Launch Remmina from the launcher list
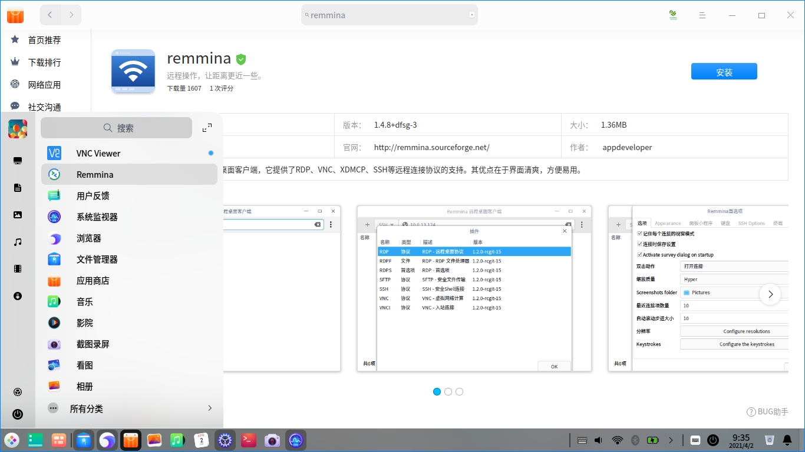The image size is (805, 452). pyautogui.click(x=130, y=175)
